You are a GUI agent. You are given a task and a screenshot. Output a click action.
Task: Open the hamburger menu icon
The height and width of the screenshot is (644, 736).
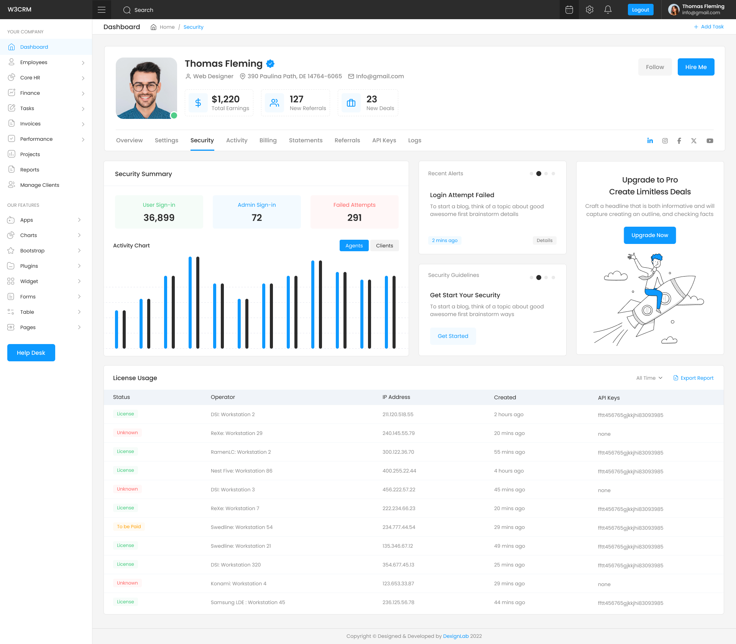pos(102,10)
